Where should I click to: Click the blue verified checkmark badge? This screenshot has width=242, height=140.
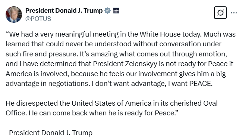coord(107,11)
